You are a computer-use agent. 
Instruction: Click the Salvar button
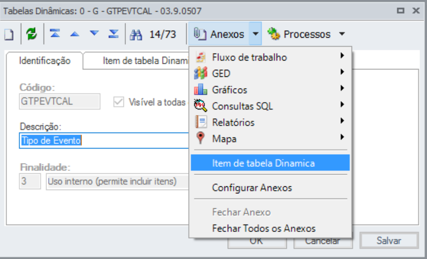coord(389,240)
